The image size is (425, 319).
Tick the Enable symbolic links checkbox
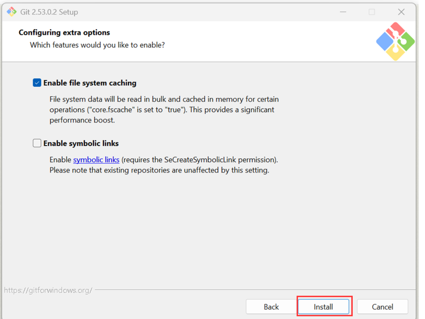37,143
